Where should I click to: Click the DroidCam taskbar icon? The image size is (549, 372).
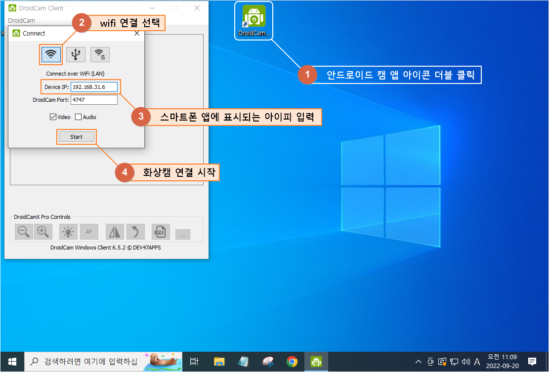pyautogui.click(x=316, y=362)
